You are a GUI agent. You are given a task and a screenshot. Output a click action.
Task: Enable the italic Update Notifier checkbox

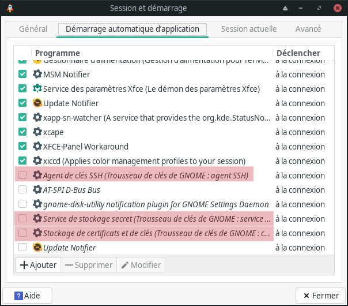pyautogui.click(x=22, y=247)
